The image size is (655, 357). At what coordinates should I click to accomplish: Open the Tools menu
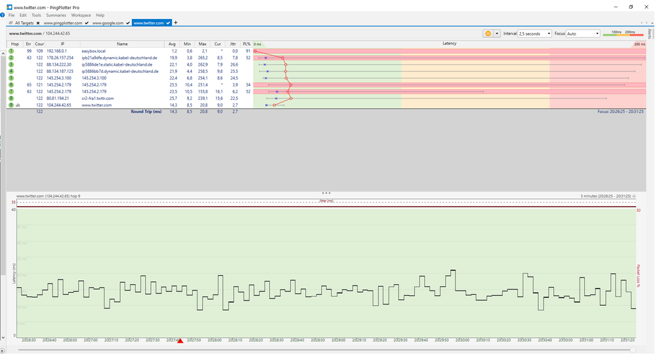(x=36, y=15)
